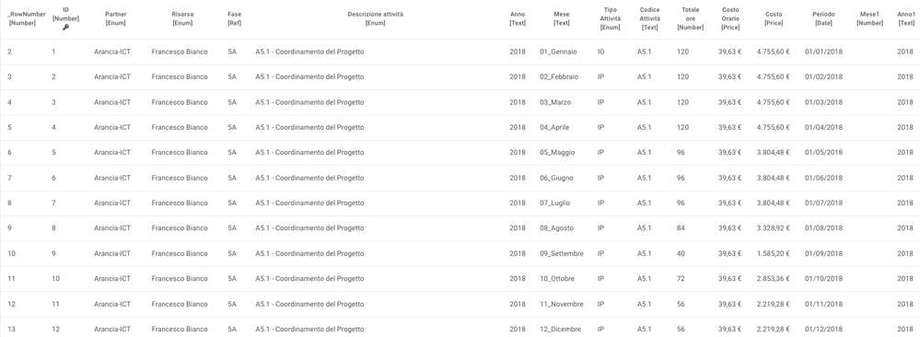Open the row with Mese 01_Gennaio
This screenshot has width=920, height=337.
[460, 52]
